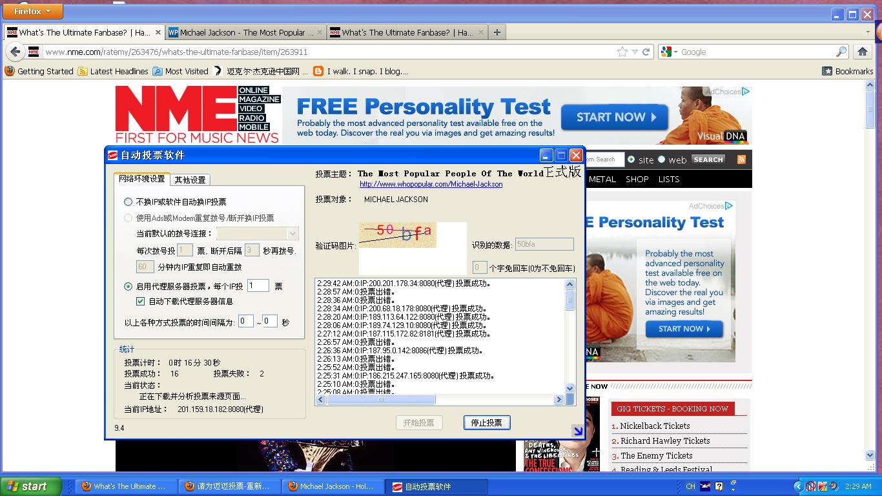882x496 pixels.
Task: Click the blue arrow icon in the voting dialog corner
Action: (x=577, y=431)
